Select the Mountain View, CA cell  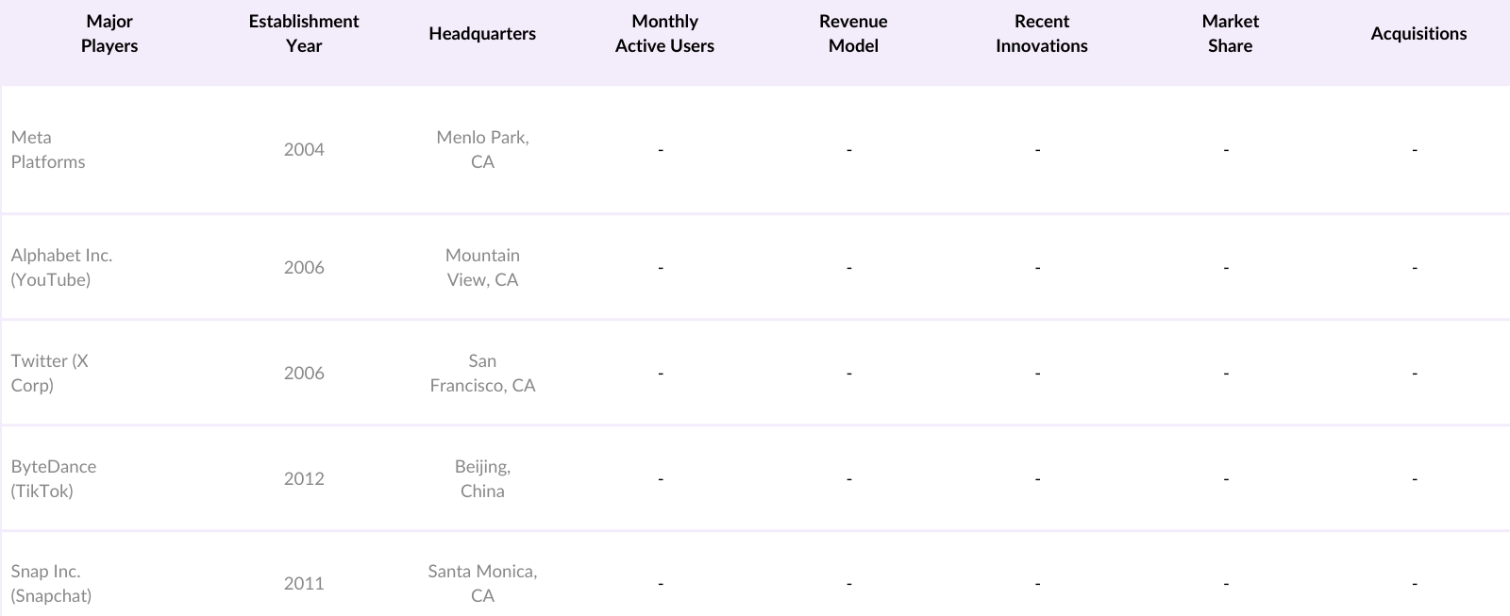click(x=482, y=268)
